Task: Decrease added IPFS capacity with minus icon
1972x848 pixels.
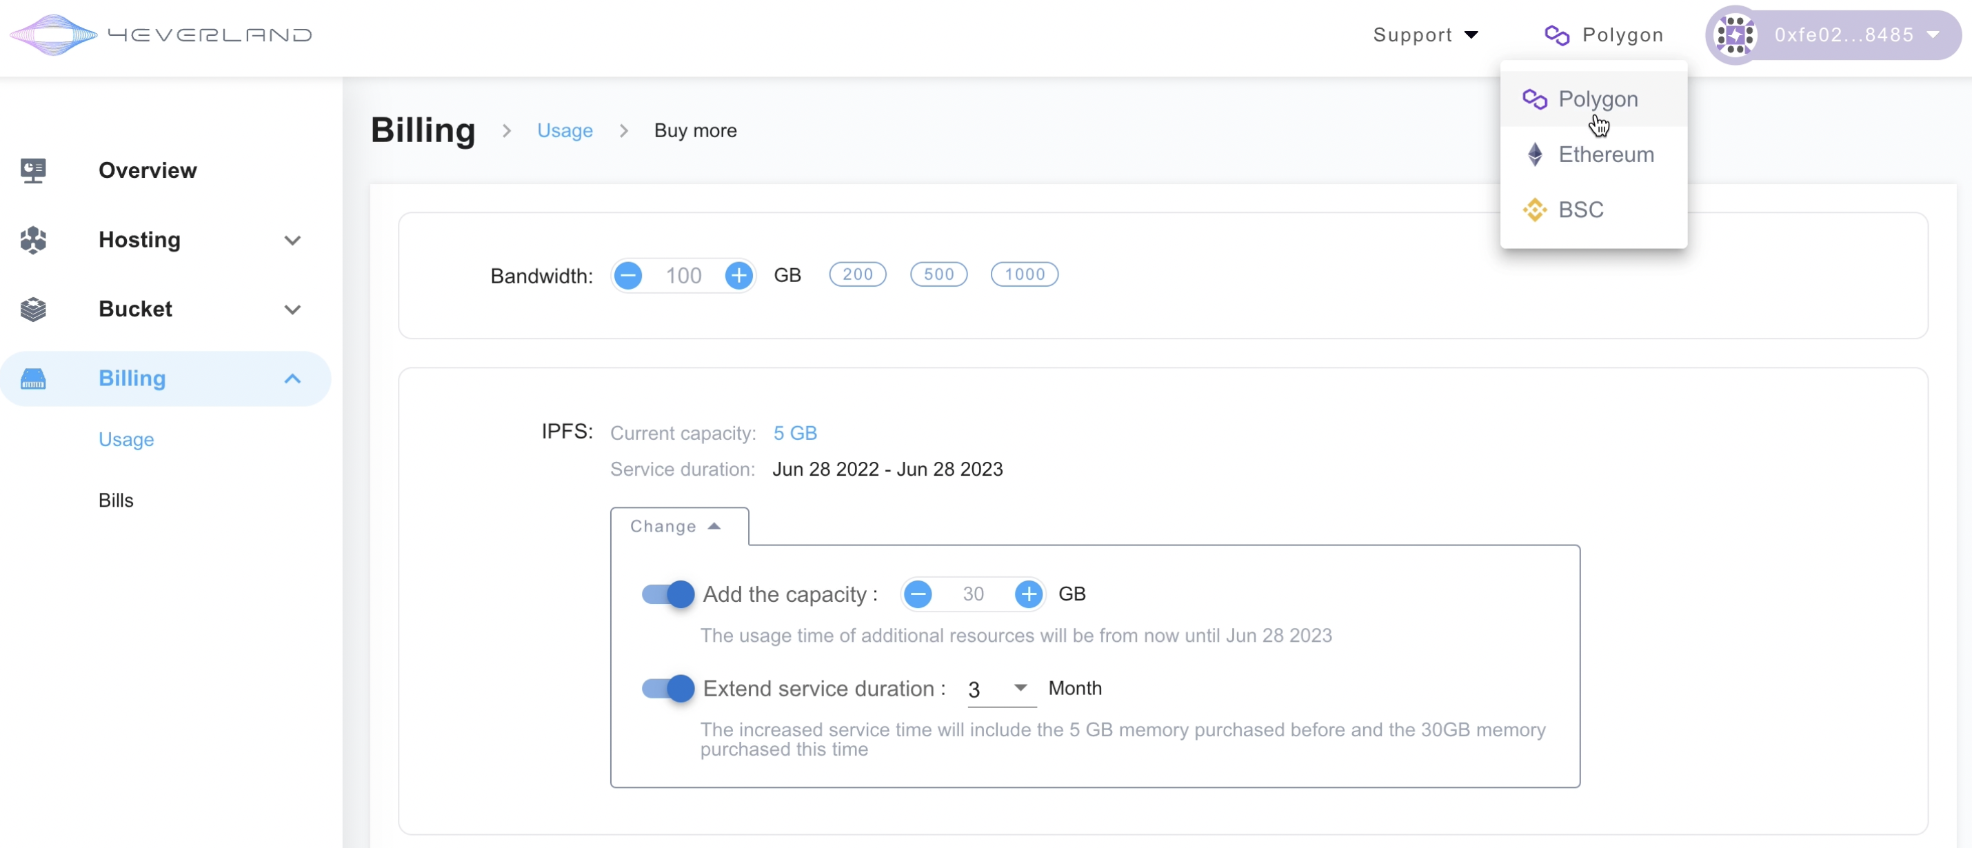Action: (918, 594)
